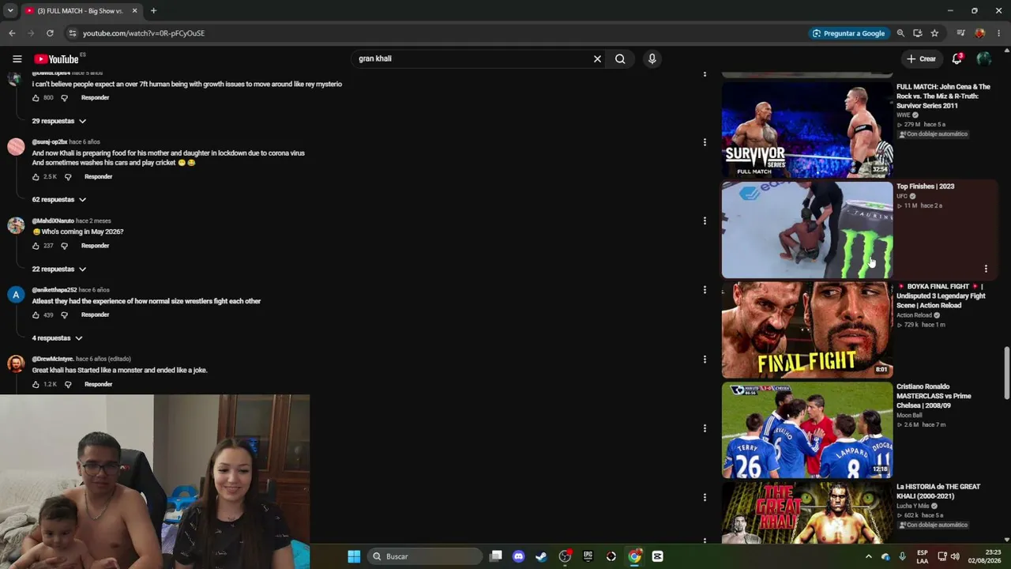Open Discord from the taskbar

[518, 556]
